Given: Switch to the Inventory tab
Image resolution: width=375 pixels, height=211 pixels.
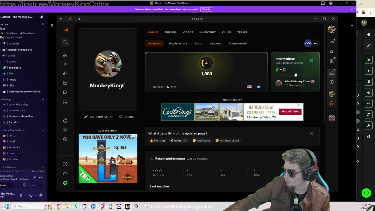Looking at the screenshot, I should point(207,32).
